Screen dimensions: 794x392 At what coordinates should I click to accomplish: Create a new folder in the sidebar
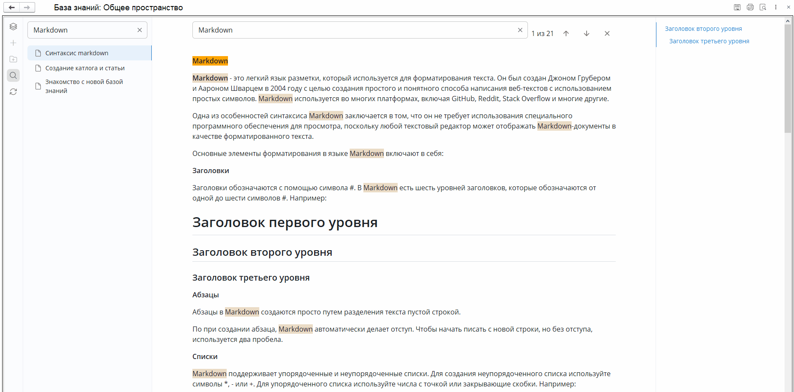point(13,59)
